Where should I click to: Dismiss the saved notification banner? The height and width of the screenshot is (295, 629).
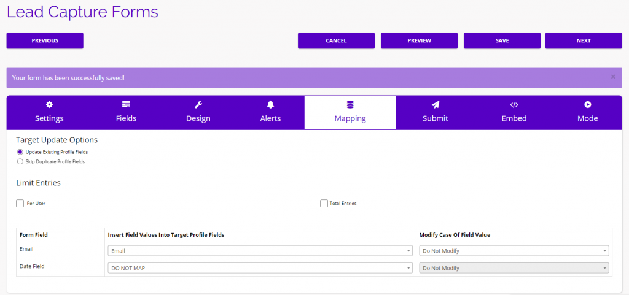coord(613,77)
